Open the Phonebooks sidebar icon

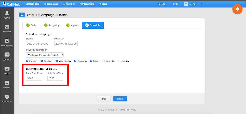(7, 43)
